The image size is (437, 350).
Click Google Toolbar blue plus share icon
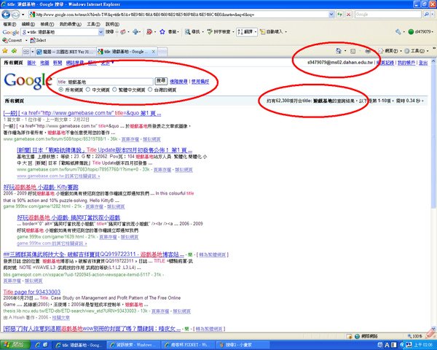click(135, 32)
